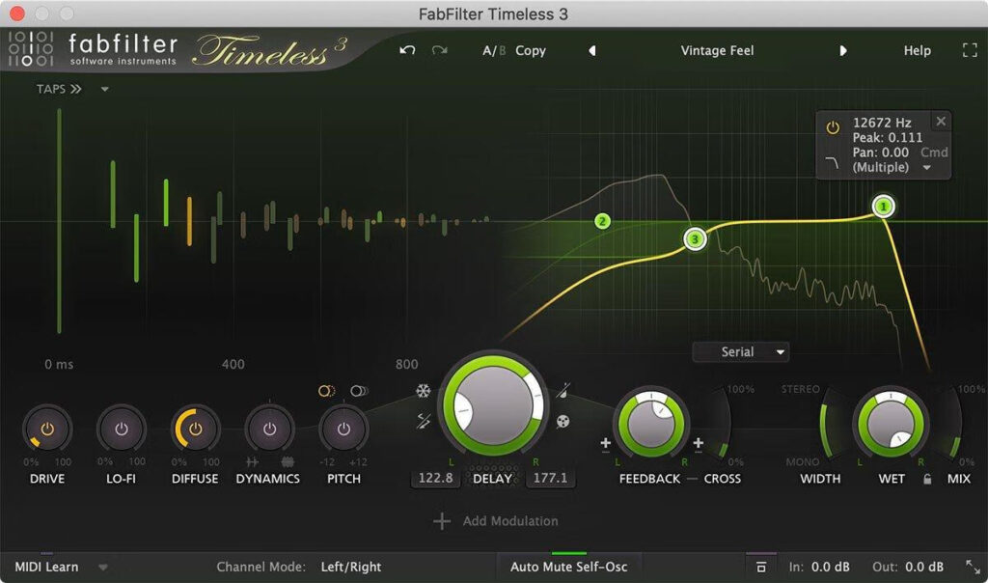Open the Serial routing dropdown
This screenshot has height=583, width=988.
coord(740,351)
